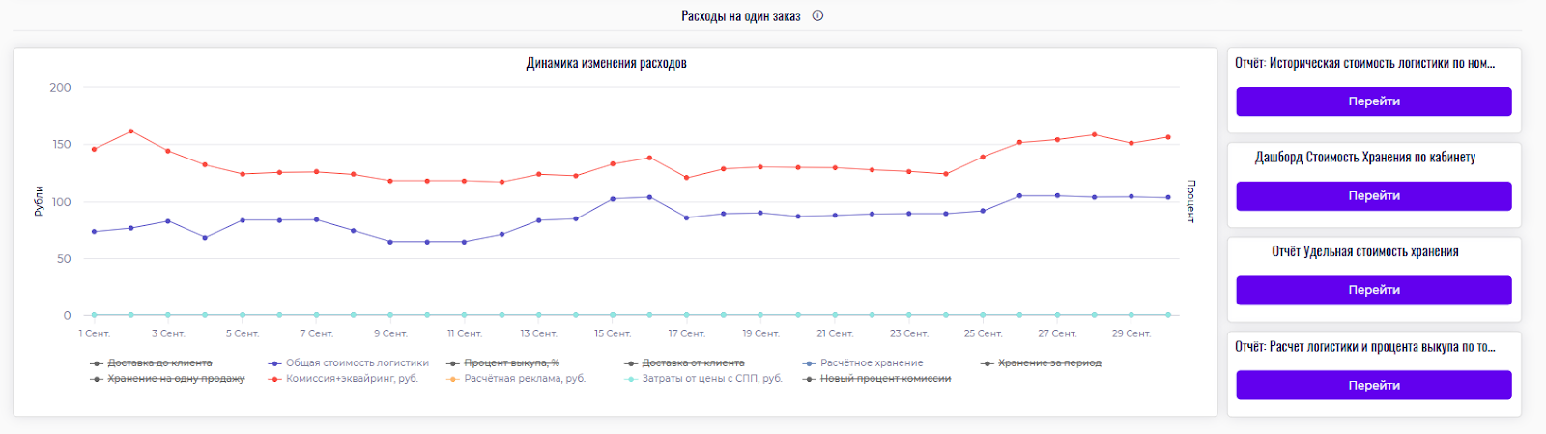Screen dimensions: 1546x434
Task: Select the last red data point on the right
Action: [x=1168, y=137]
